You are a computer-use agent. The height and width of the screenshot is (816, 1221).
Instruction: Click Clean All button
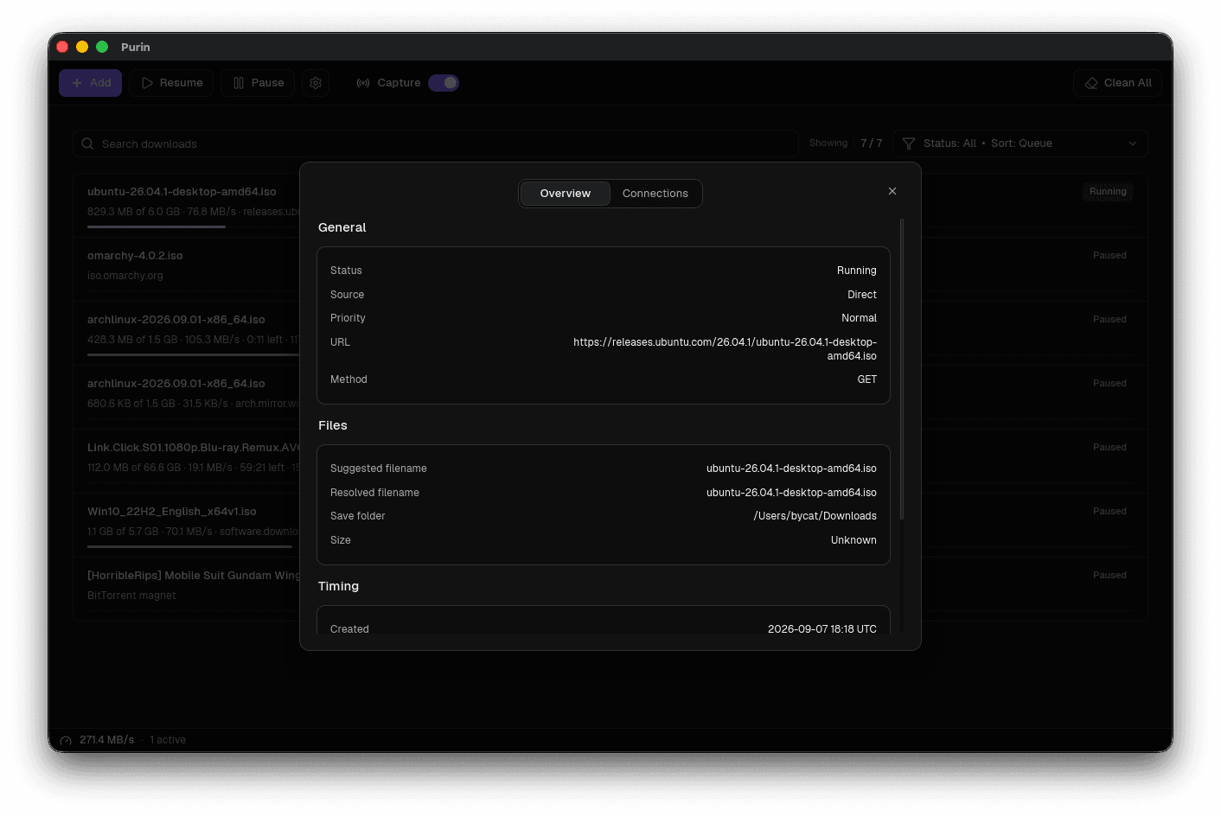[1117, 83]
